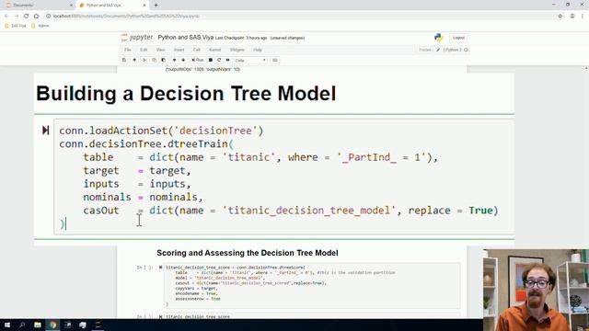The height and width of the screenshot is (331, 589).
Task: Open the Edit menu in Jupyter
Action: pos(144,50)
